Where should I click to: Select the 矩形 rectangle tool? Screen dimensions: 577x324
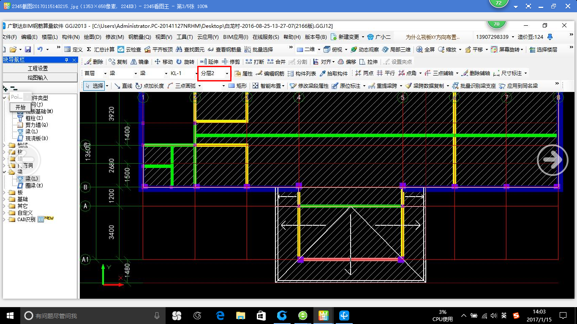(x=237, y=86)
